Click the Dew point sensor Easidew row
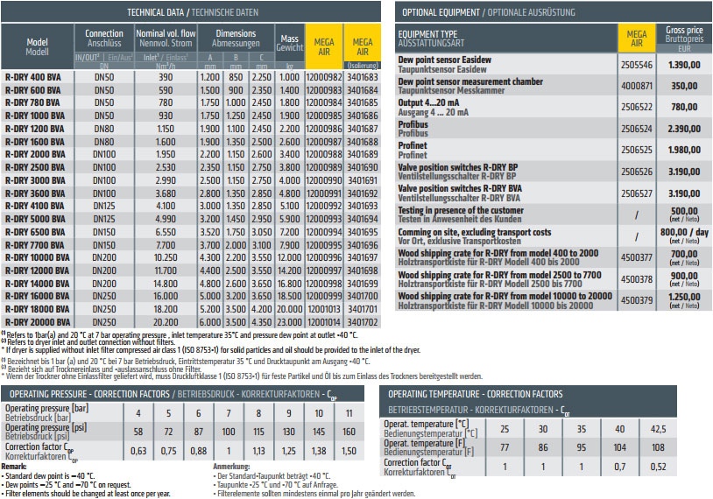Image resolution: width=713 pixels, height=499 pixels. (553, 65)
